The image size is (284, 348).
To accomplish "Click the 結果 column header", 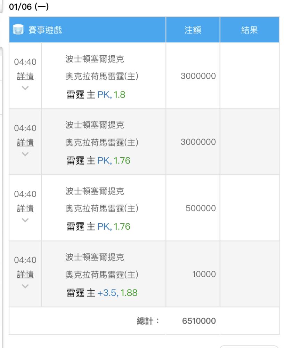I will coord(250,30).
